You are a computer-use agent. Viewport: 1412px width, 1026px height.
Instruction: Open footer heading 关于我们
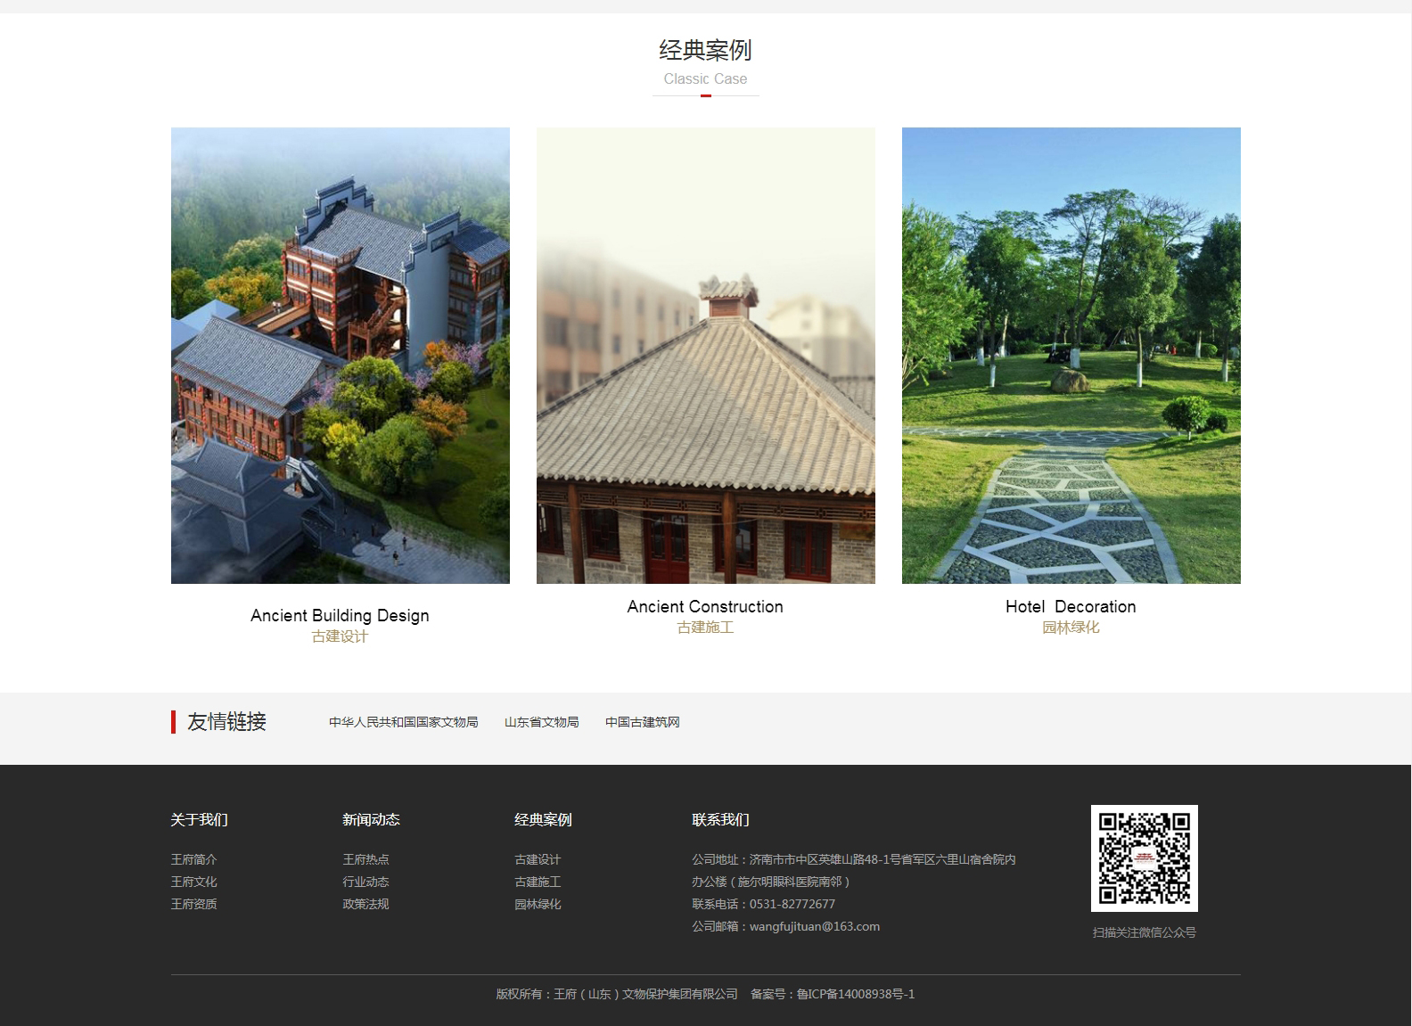pos(200,819)
